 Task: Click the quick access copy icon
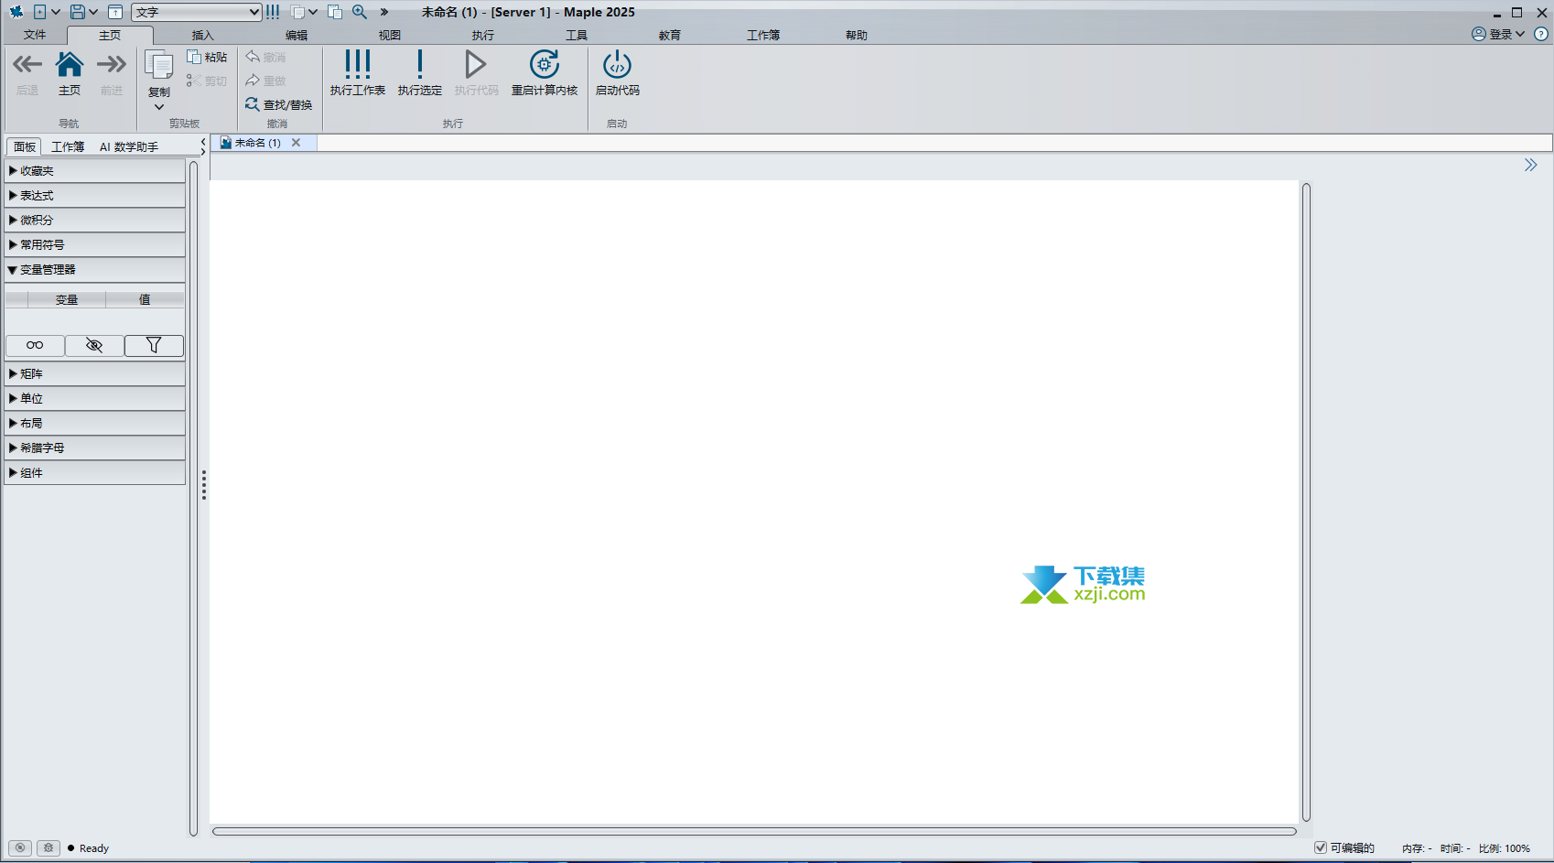(297, 12)
